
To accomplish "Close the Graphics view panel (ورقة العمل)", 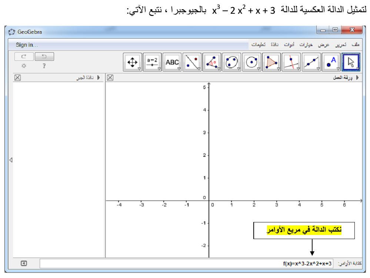I will [x=110, y=77].
